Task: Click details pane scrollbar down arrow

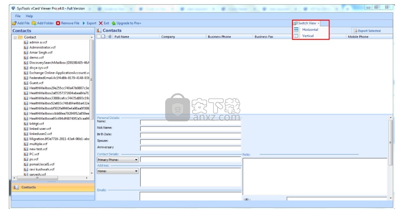Action: 391,198
